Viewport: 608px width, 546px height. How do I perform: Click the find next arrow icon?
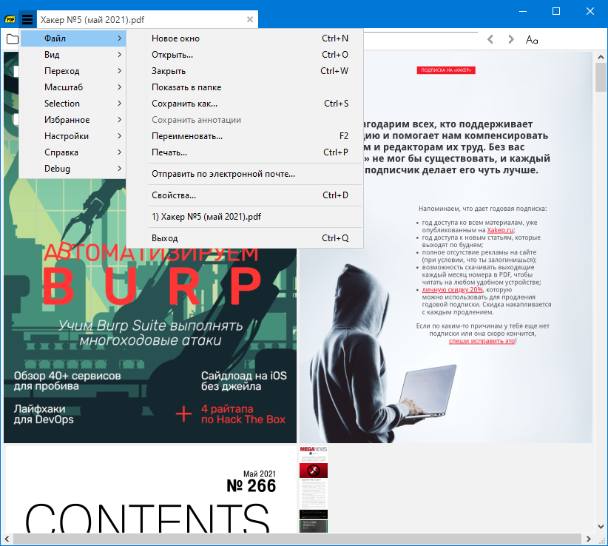(510, 39)
